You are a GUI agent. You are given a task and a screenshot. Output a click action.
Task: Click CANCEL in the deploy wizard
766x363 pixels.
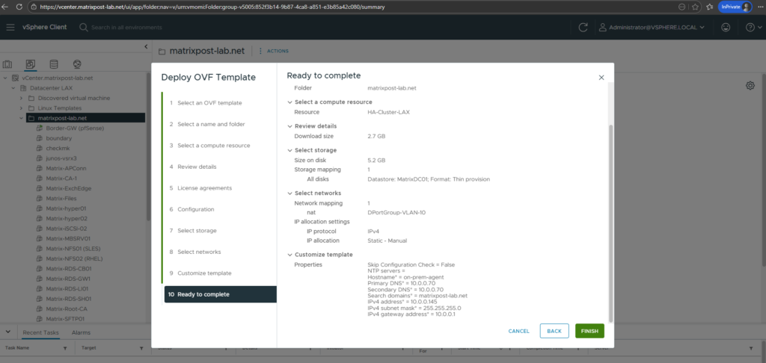pyautogui.click(x=519, y=331)
